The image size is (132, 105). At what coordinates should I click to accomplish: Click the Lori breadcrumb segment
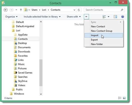(x=44, y=10)
